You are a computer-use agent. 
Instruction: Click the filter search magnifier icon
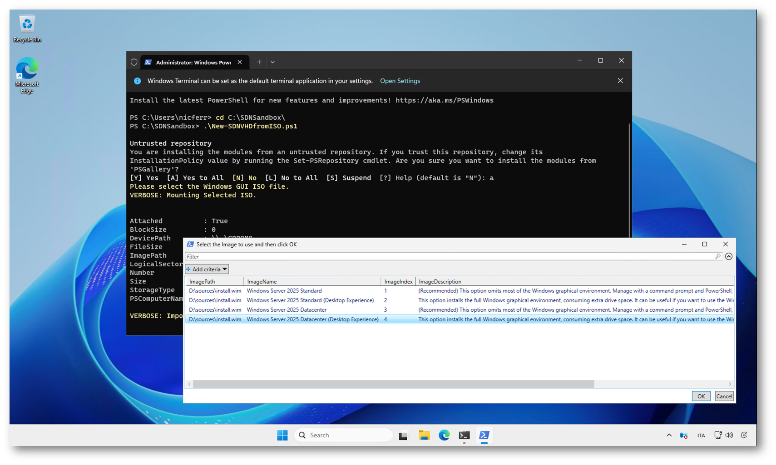pos(718,256)
